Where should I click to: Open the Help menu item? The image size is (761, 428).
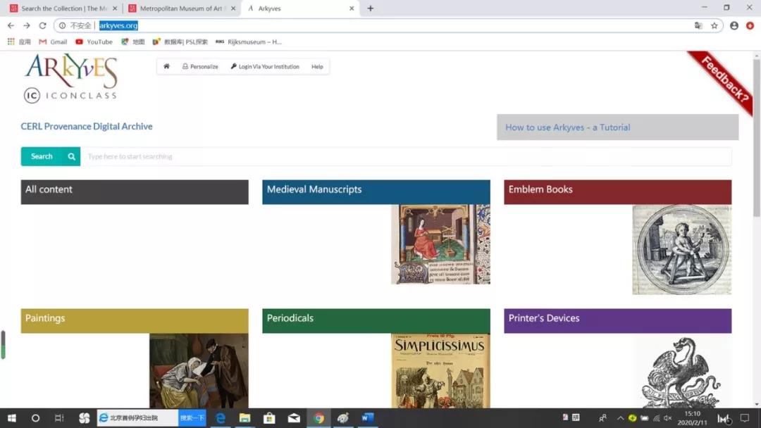tap(317, 67)
